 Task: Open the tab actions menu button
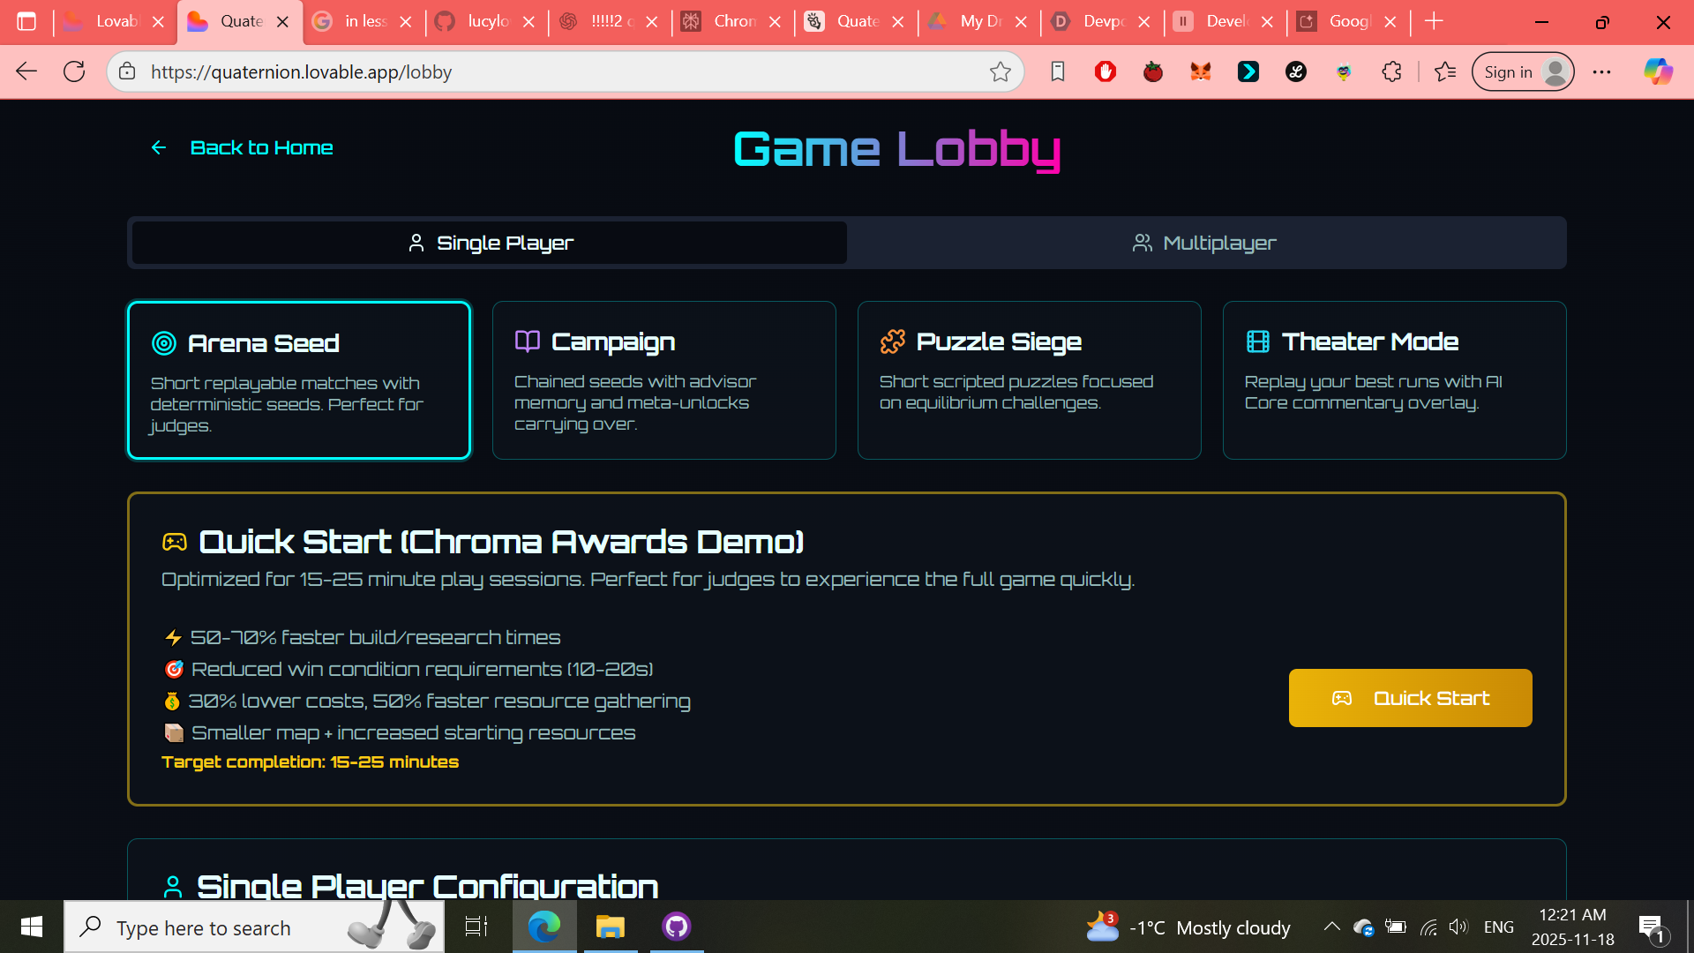coord(26,21)
